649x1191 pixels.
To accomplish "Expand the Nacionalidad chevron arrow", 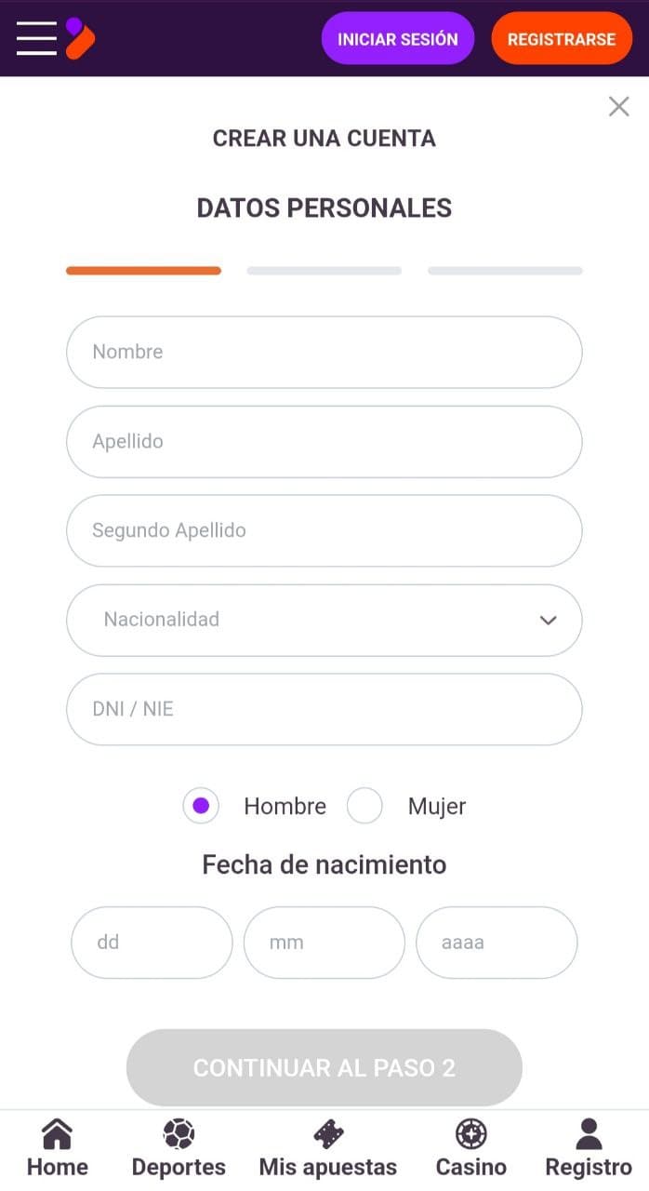I will 548,620.
